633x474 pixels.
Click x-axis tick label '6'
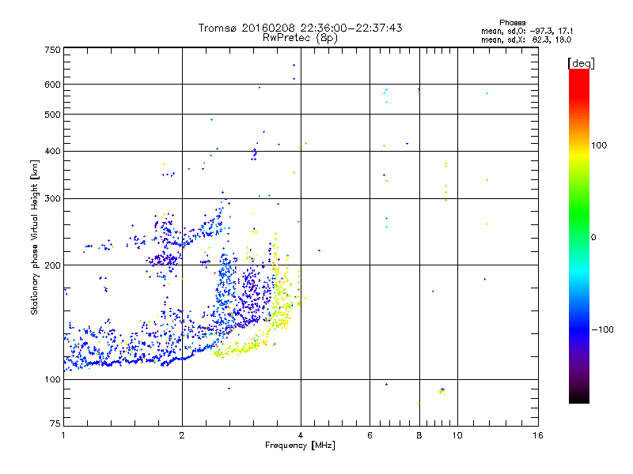[x=370, y=435]
